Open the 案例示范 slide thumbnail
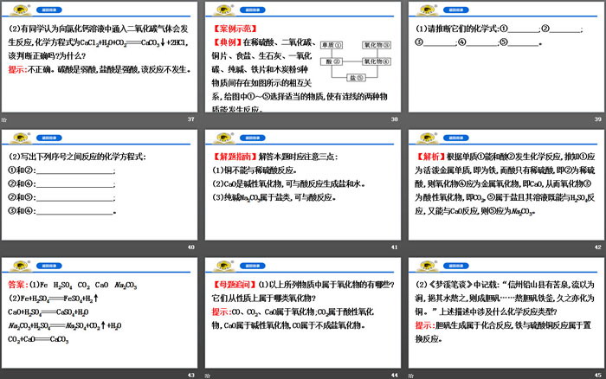 (302, 59)
